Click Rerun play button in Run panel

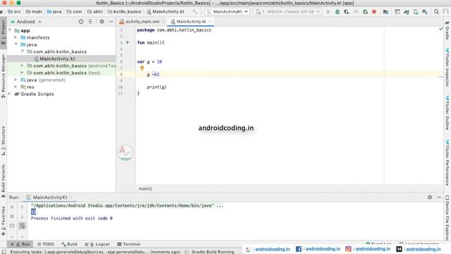click(12, 207)
